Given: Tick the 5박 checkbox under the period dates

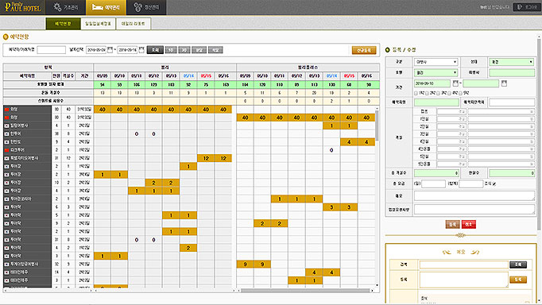Looking at the screenshot, I should (x=460, y=93).
